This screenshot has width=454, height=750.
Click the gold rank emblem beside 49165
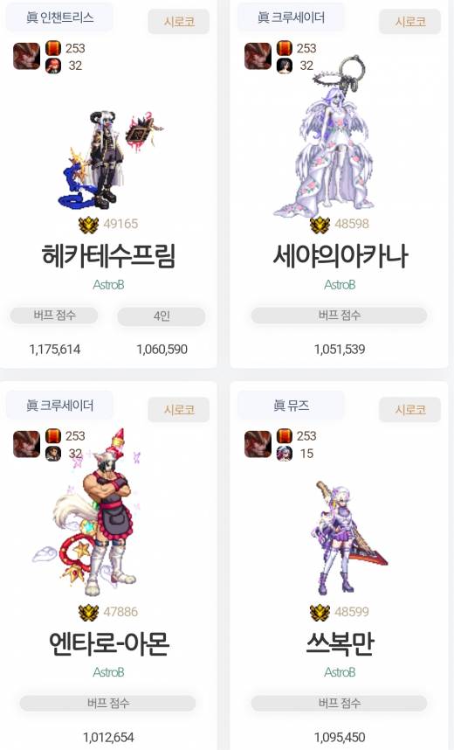click(88, 224)
